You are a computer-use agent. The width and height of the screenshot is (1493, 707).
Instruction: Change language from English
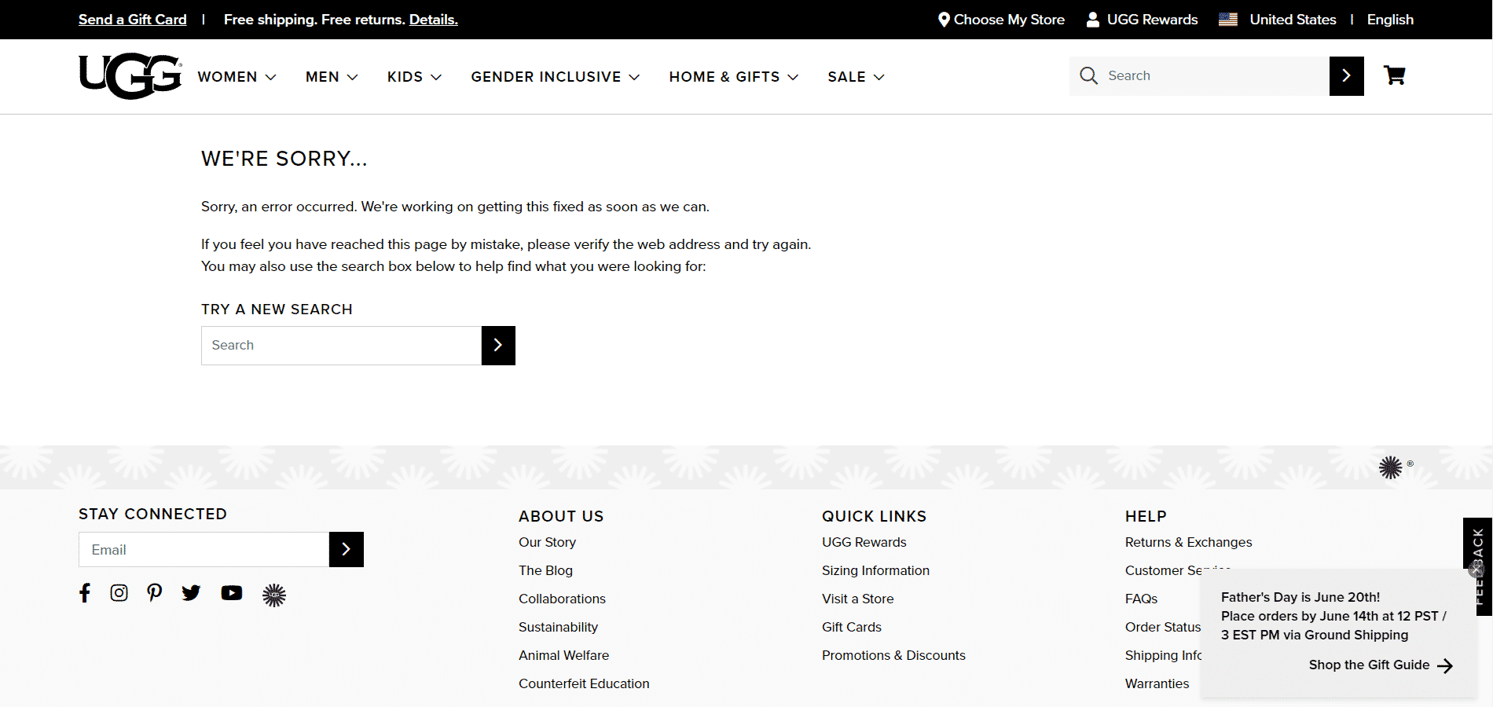(1390, 20)
